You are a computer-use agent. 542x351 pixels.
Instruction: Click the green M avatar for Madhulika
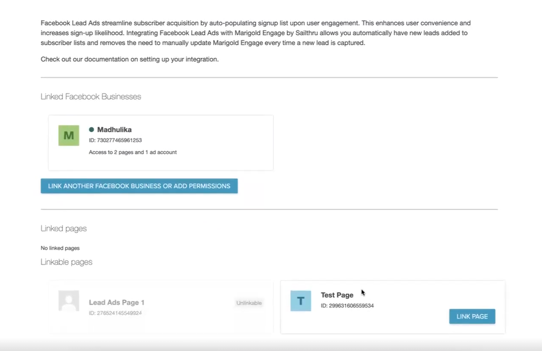pos(69,135)
